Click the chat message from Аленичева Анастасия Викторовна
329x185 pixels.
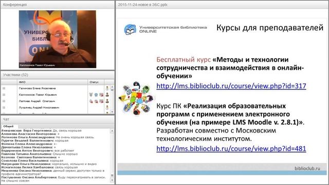click(x=30, y=134)
